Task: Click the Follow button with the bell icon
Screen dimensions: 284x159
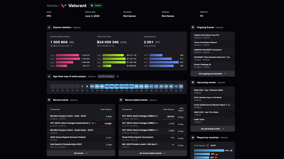Action: (x=96, y=5)
